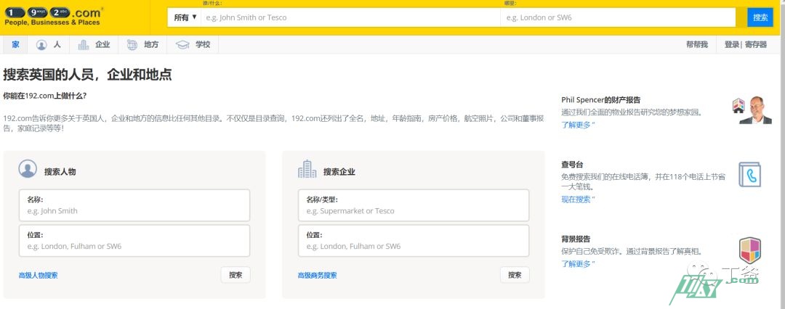Screen dimensions: 785x309
Task: Click the 搜索英国的人员，企业和地点 heading
Action: (x=88, y=75)
